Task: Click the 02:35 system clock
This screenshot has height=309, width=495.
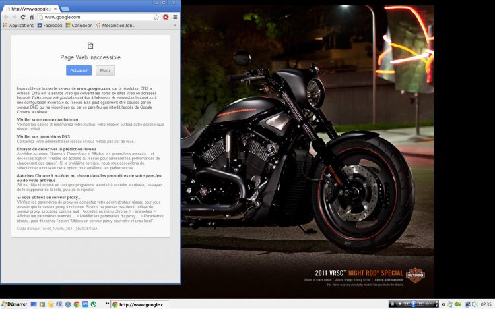Action: click(486, 304)
